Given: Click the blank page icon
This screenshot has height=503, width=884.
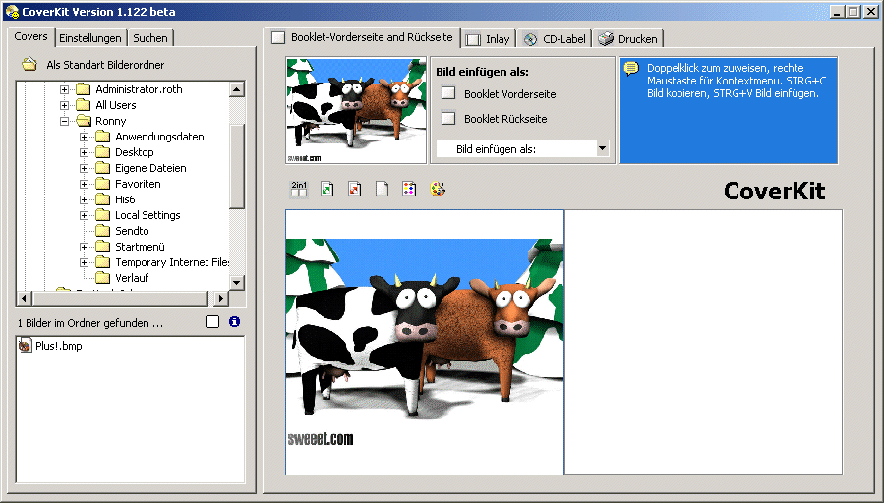Looking at the screenshot, I should click(382, 189).
